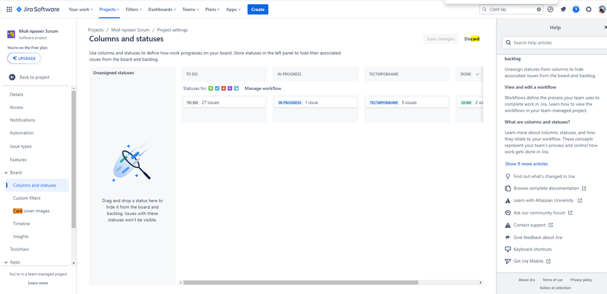607x294 pixels.
Task: Open the settings gear icon
Action: pos(589,9)
